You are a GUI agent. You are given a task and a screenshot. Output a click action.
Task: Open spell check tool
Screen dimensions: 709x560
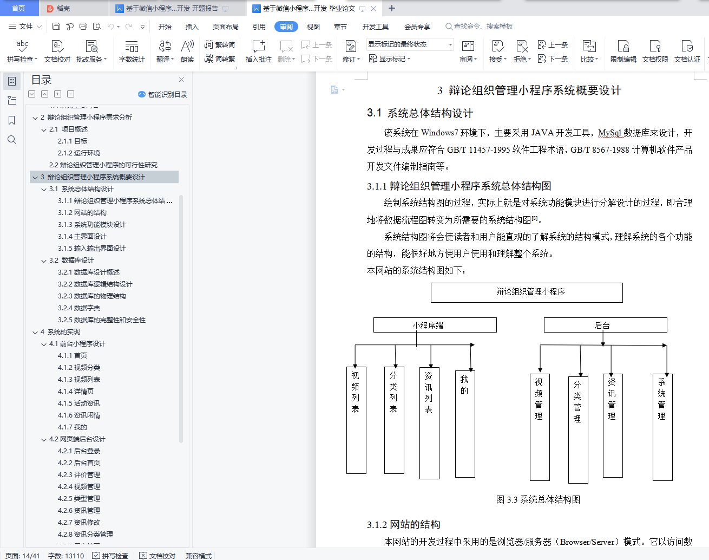22,51
